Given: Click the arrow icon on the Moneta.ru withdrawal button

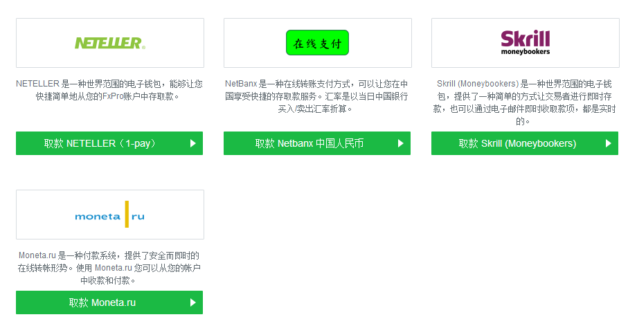Looking at the screenshot, I should (x=193, y=302).
